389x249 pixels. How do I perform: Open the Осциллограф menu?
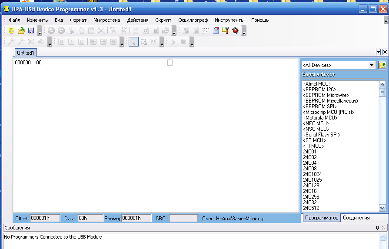pyautogui.click(x=193, y=20)
